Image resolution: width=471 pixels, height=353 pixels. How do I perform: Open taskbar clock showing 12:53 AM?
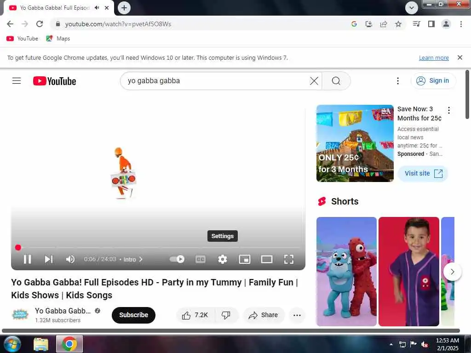(447, 344)
